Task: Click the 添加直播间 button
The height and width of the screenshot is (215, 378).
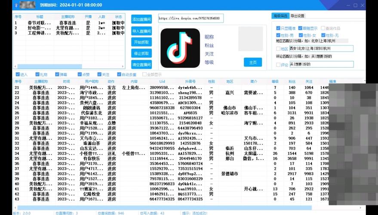Action: click(141, 19)
